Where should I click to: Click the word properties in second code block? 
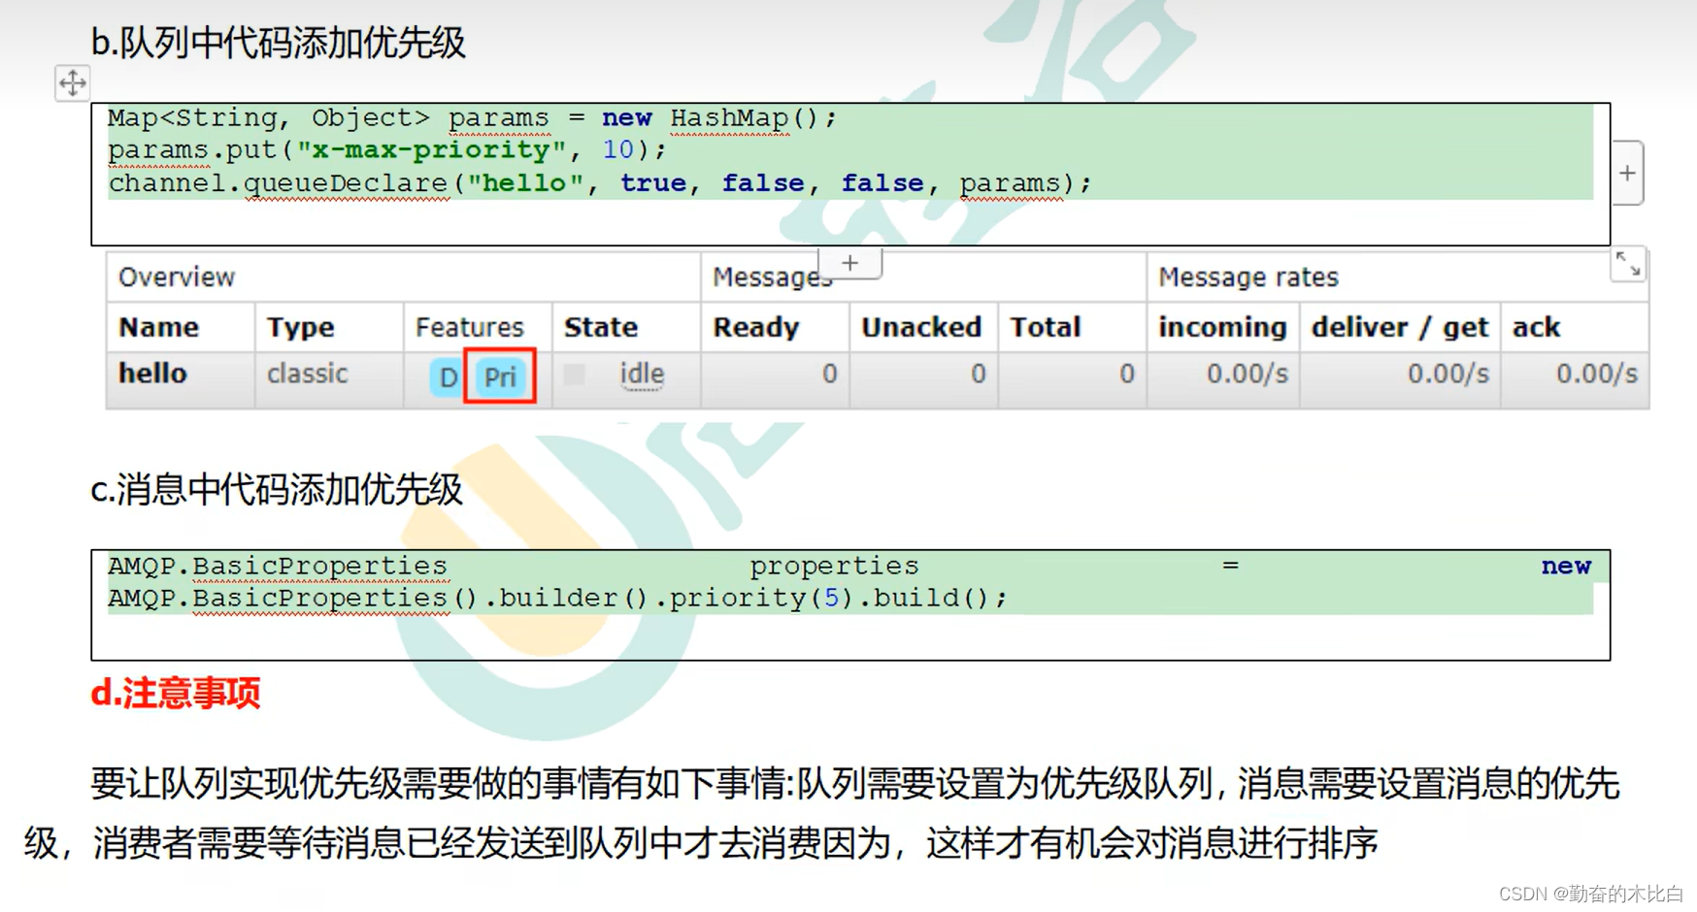tap(834, 566)
